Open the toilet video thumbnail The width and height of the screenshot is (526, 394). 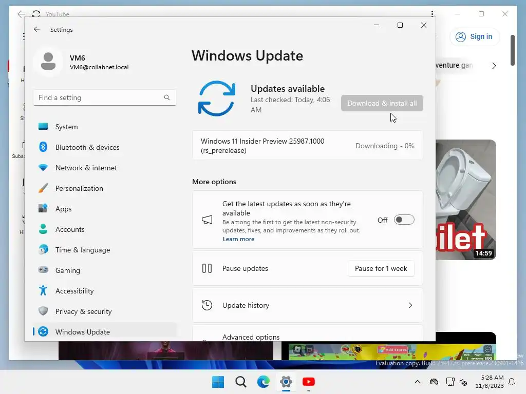(465, 200)
